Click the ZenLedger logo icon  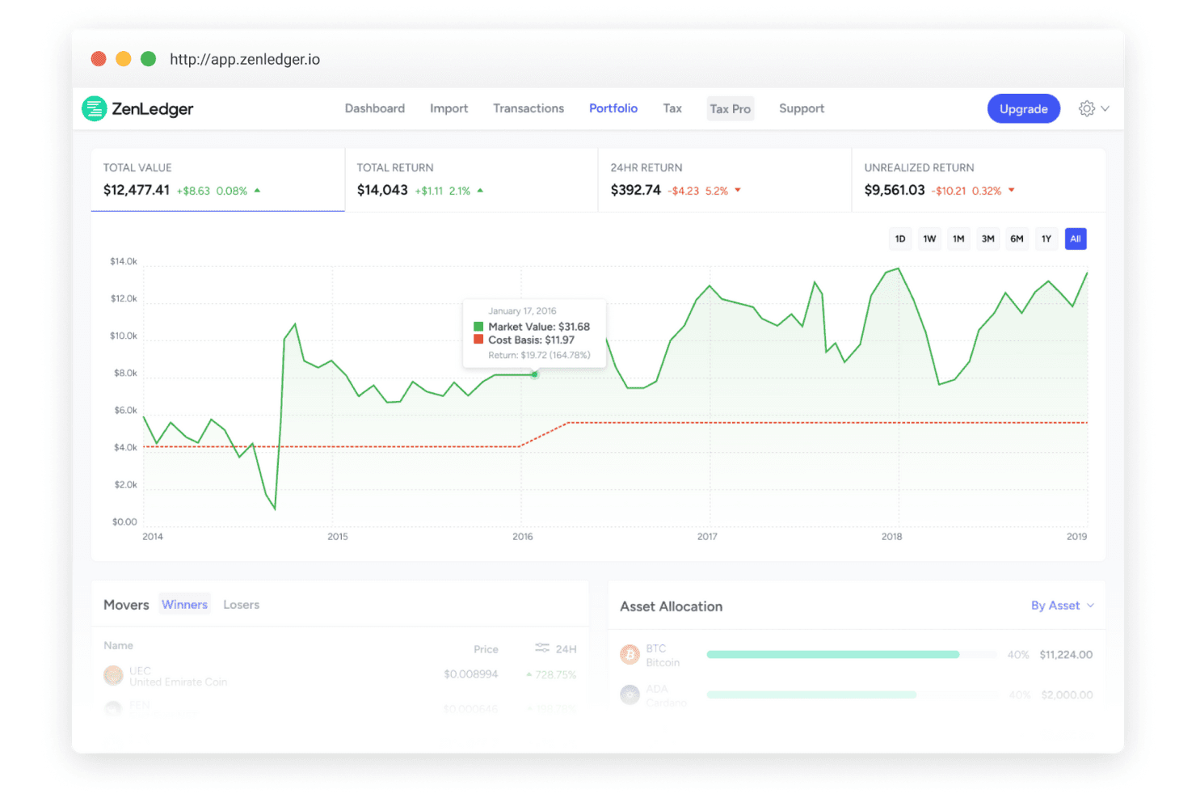click(95, 108)
